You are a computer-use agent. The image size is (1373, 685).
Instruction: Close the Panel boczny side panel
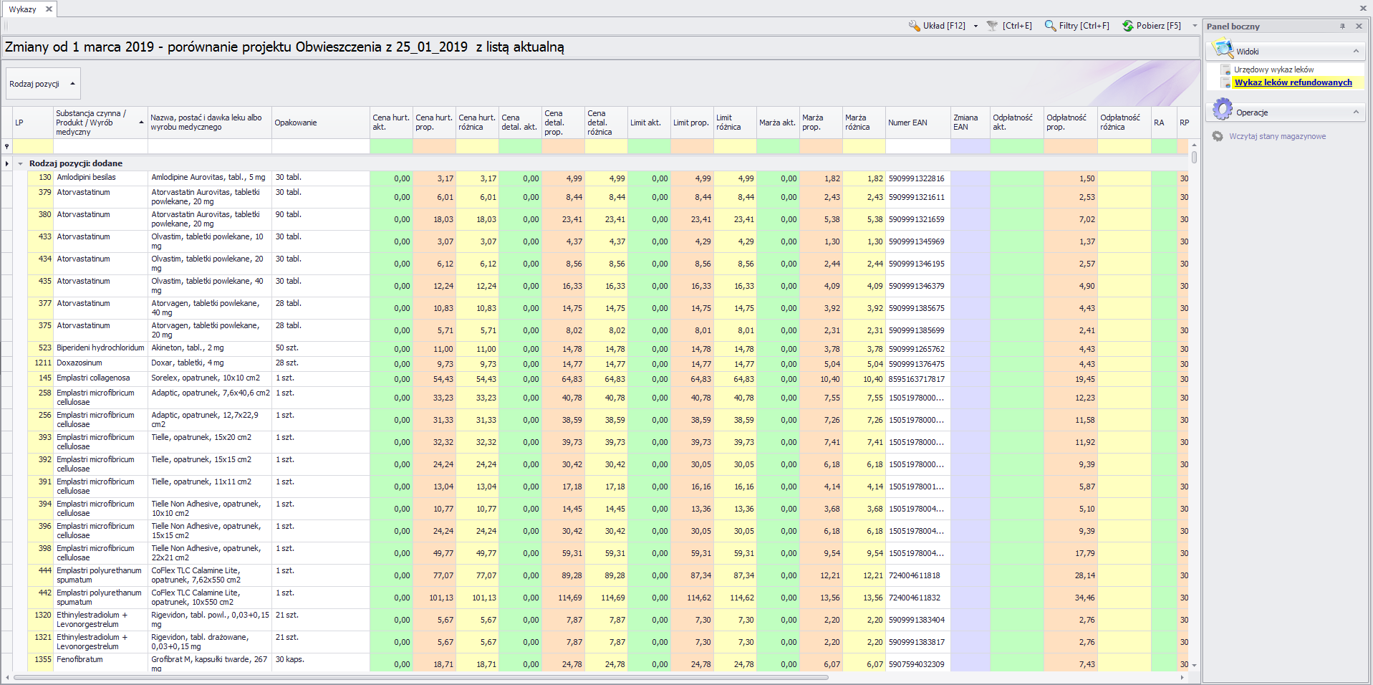(1359, 27)
